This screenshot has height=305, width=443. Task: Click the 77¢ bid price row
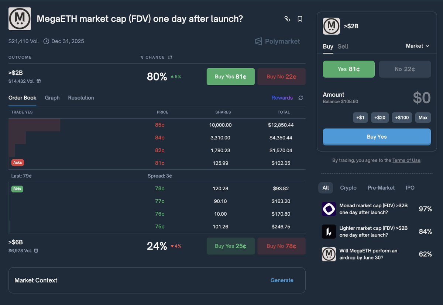coord(157,201)
